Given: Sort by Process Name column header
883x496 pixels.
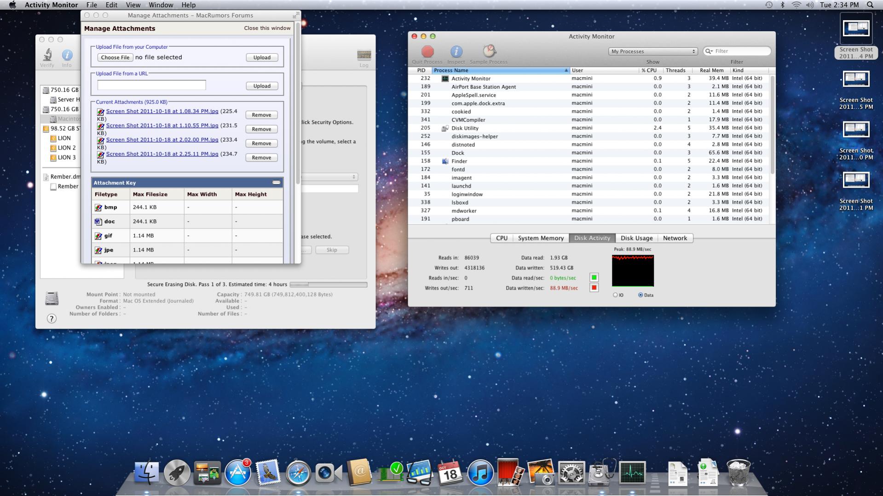Looking at the screenshot, I should click(x=501, y=70).
